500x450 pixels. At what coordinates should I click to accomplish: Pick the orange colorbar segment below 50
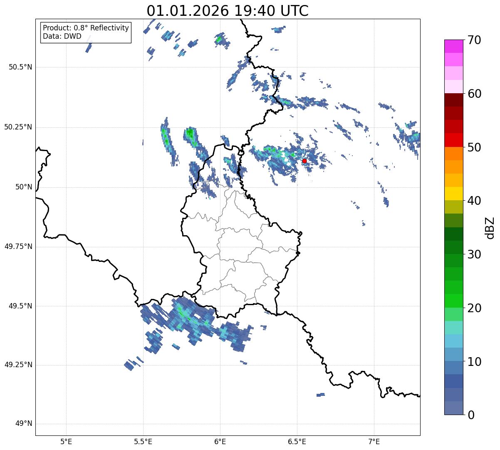pyautogui.click(x=453, y=153)
